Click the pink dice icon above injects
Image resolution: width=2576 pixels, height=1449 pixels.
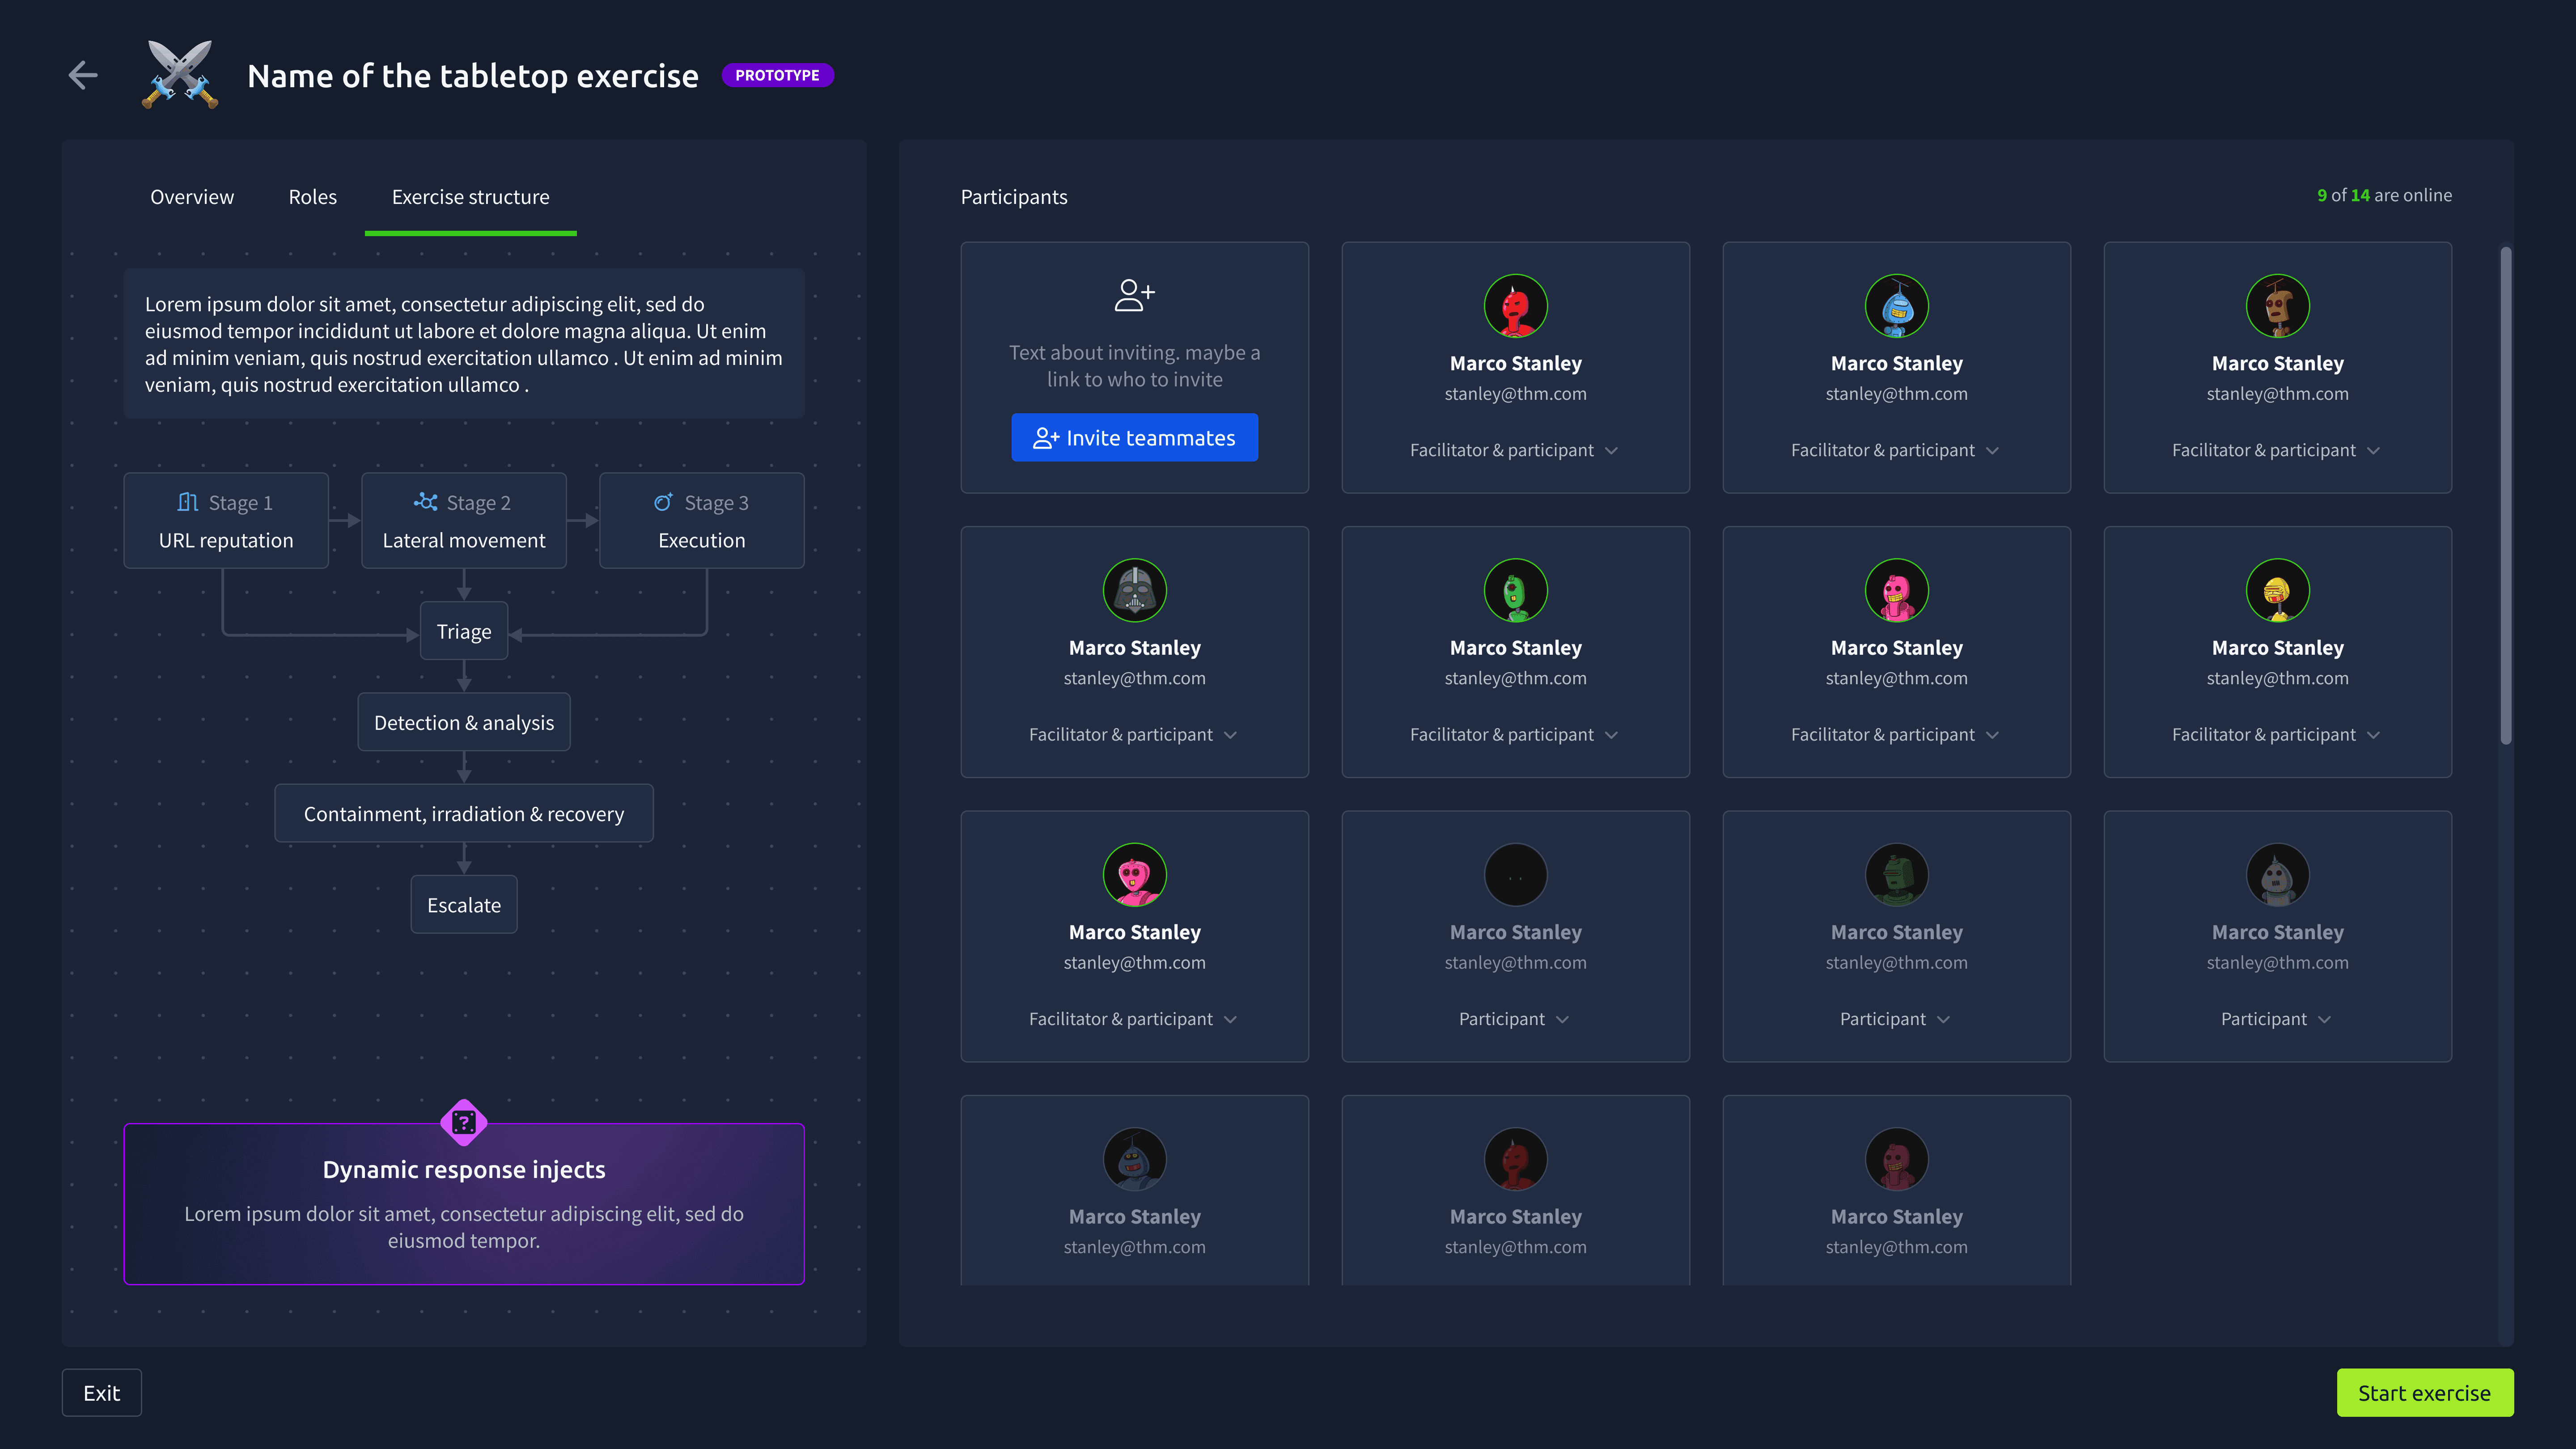coord(464,1122)
